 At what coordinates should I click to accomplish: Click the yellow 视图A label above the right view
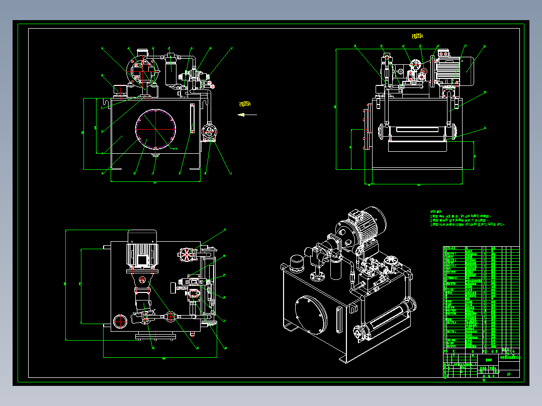pyautogui.click(x=417, y=36)
